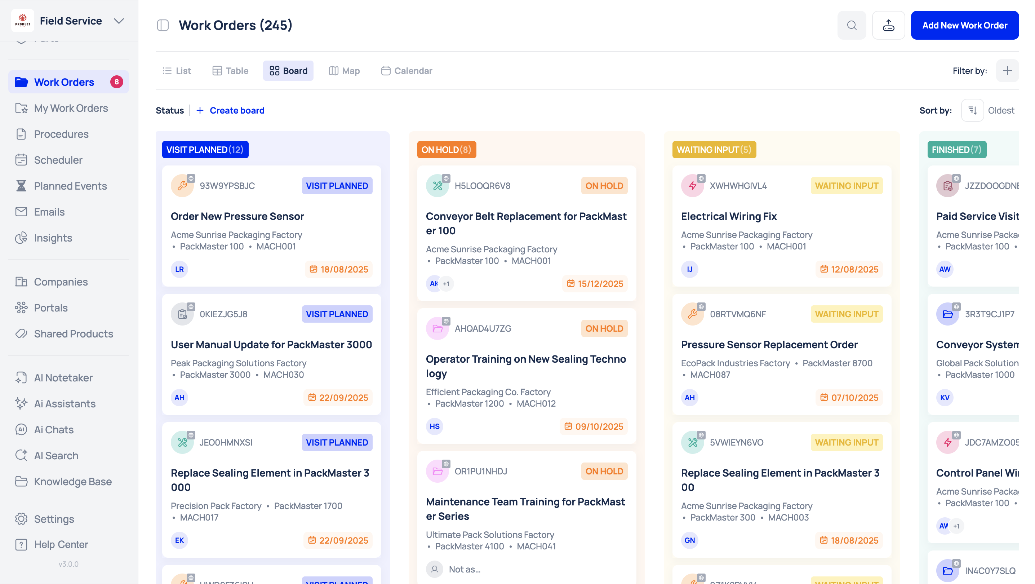
Task: Click the ON HOLD column header badge
Action: 446,150
